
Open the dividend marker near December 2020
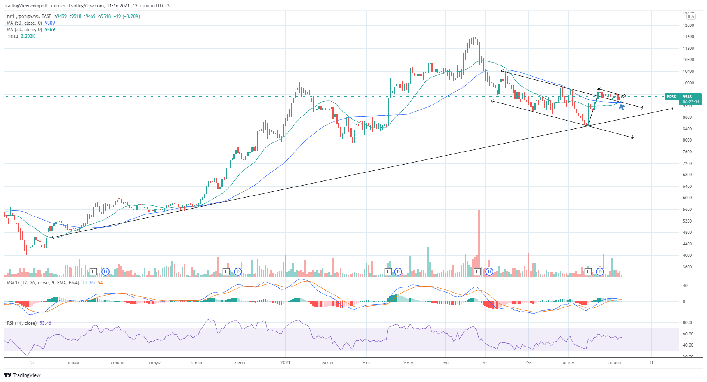(238, 272)
